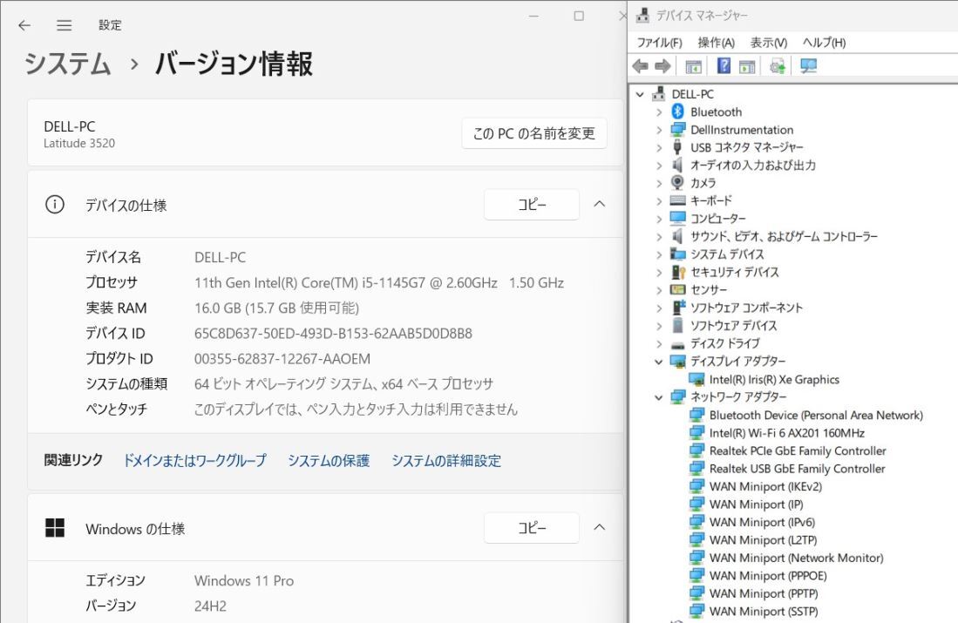This screenshot has height=623, width=958.
Task: Click the product ID 00355-62837-12267-AAOEM text
Action: [x=282, y=358]
